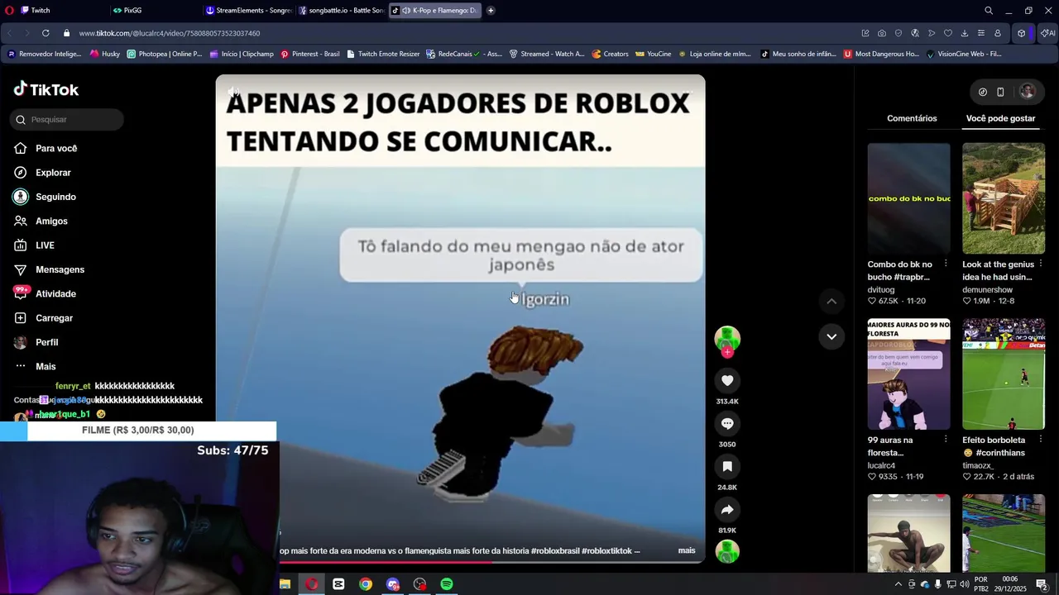1059x595 pixels.
Task: Open the sound disc below the share button
Action: pyautogui.click(x=727, y=551)
